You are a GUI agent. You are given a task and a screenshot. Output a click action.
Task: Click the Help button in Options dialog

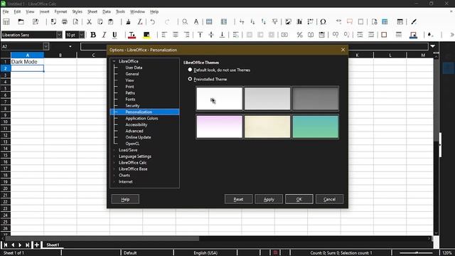125,199
